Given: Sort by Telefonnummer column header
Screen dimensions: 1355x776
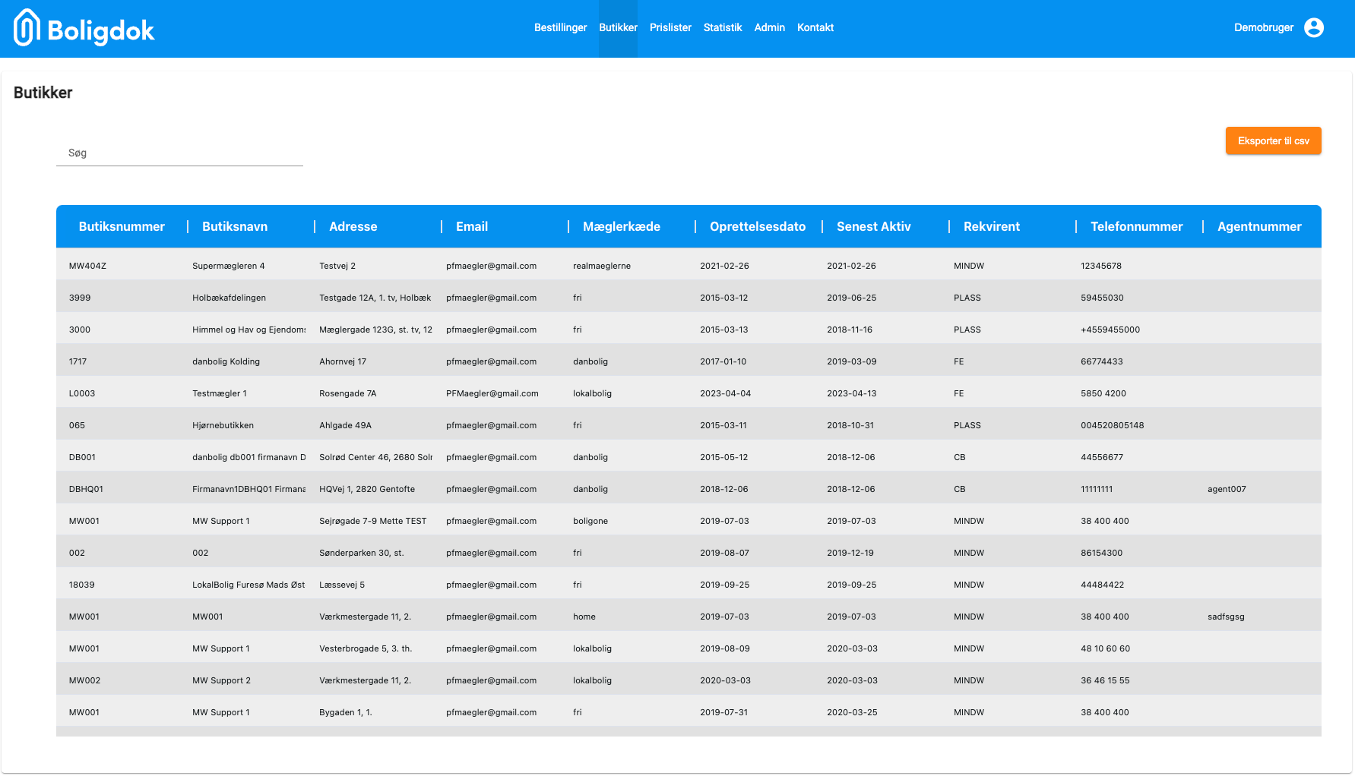Looking at the screenshot, I should click(1137, 226).
